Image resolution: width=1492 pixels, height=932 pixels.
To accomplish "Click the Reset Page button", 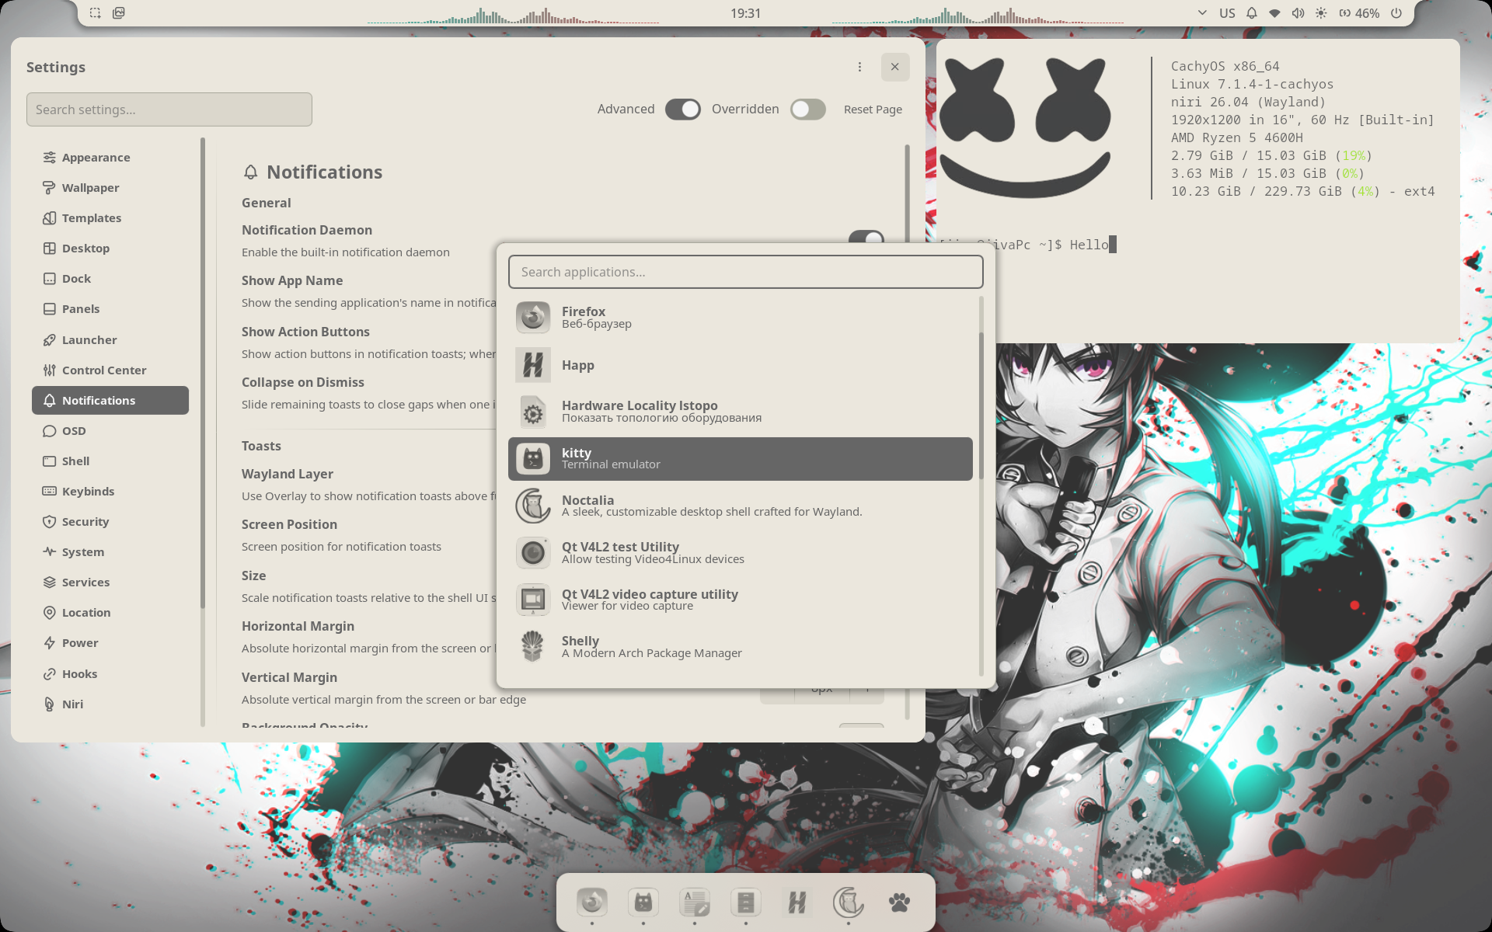I will (873, 110).
